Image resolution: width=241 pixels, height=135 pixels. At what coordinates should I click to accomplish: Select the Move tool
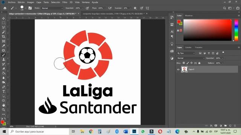click(x=3, y=18)
